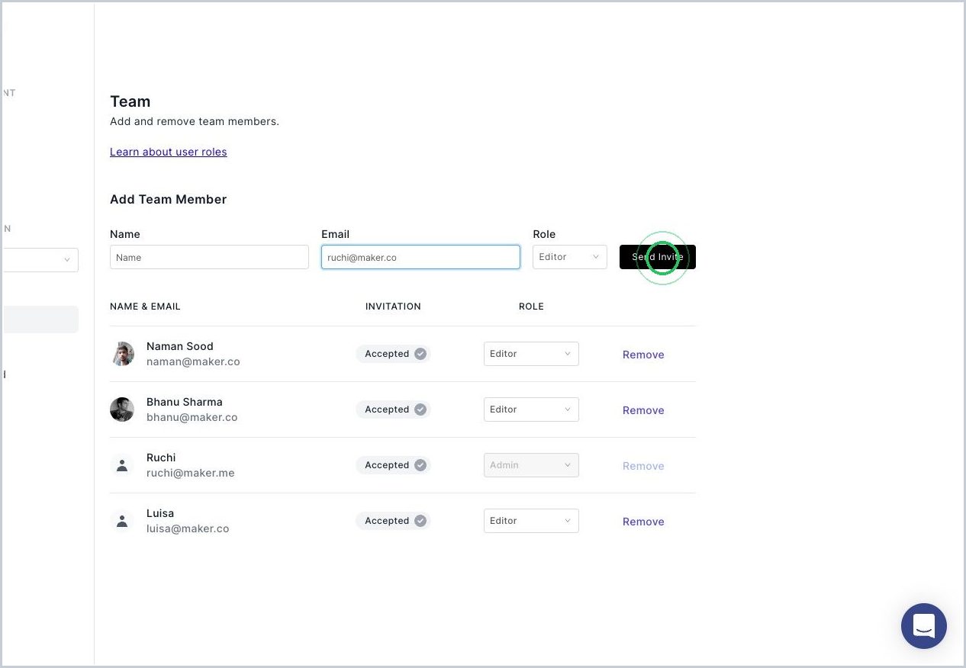The image size is (966, 668).
Task: Click Luisa's default user avatar icon
Action: (122, 521)
